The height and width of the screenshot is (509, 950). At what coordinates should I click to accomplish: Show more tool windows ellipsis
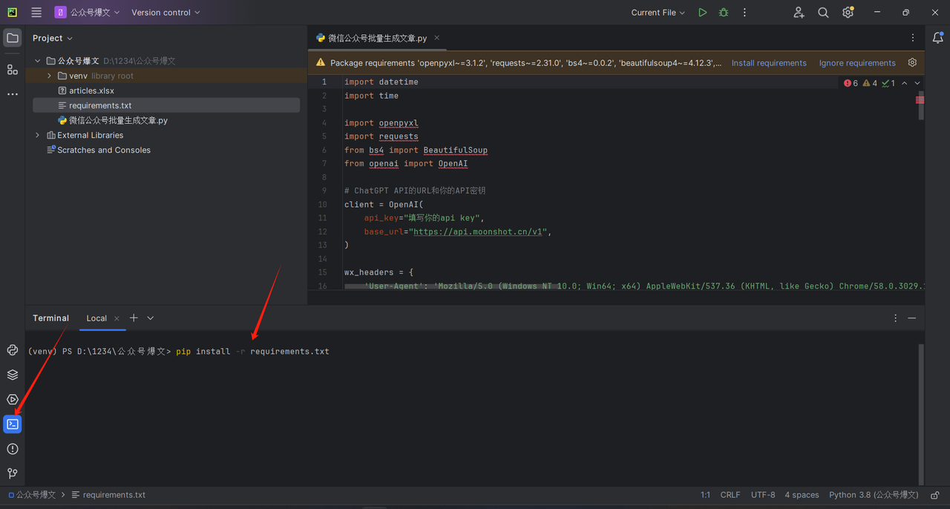click(13, 94)
